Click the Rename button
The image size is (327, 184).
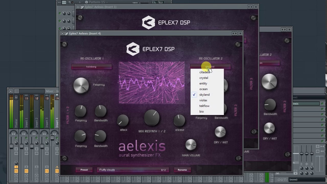click(x=182, y=170)
